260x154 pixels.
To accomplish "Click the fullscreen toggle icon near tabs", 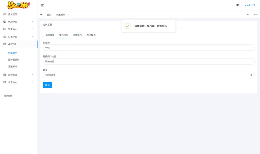I will click(x=248, y=14).
